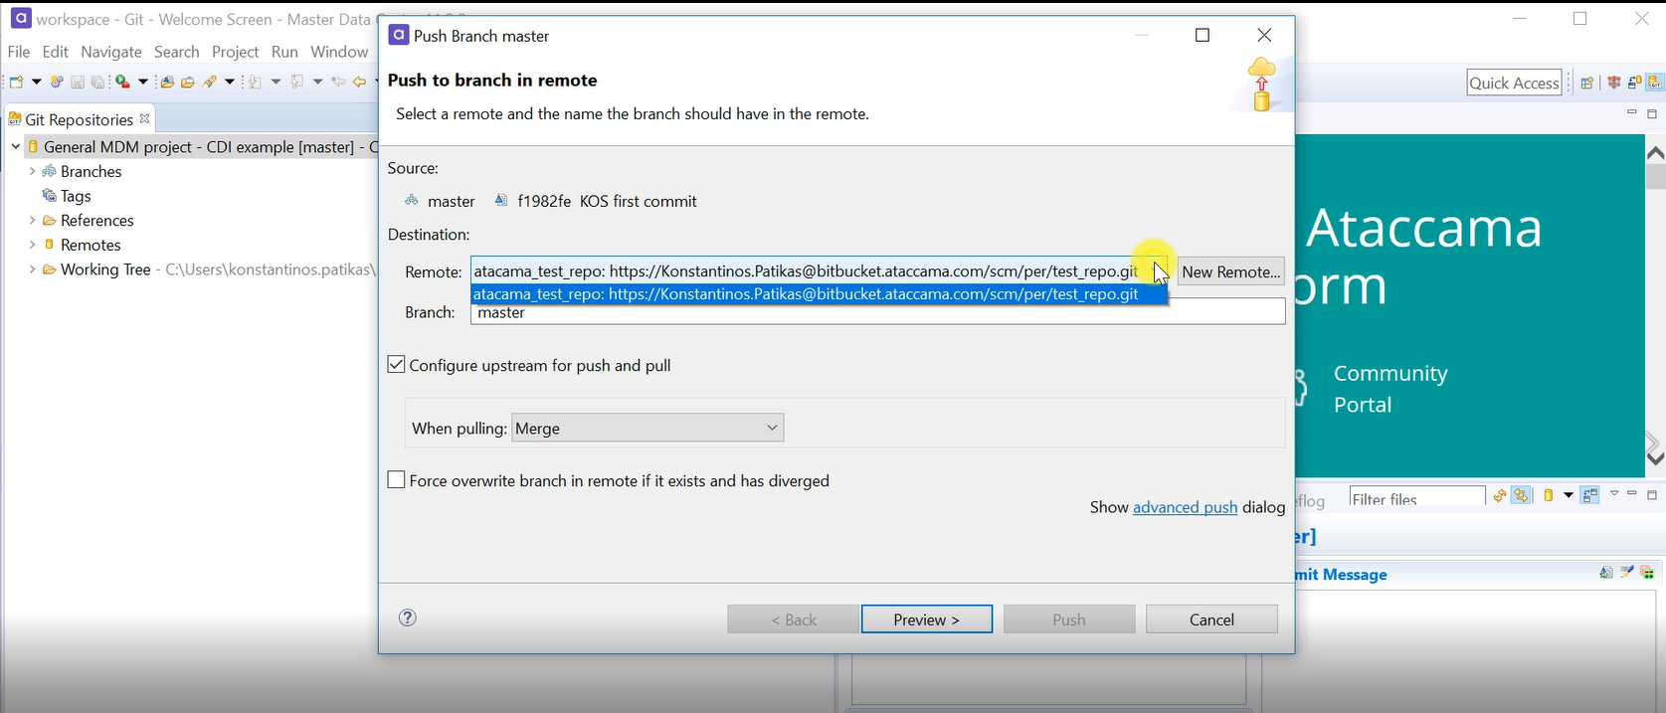1666x713 pixels.
Task: Click the help question mark icon
Action: (x=407, y=618)
